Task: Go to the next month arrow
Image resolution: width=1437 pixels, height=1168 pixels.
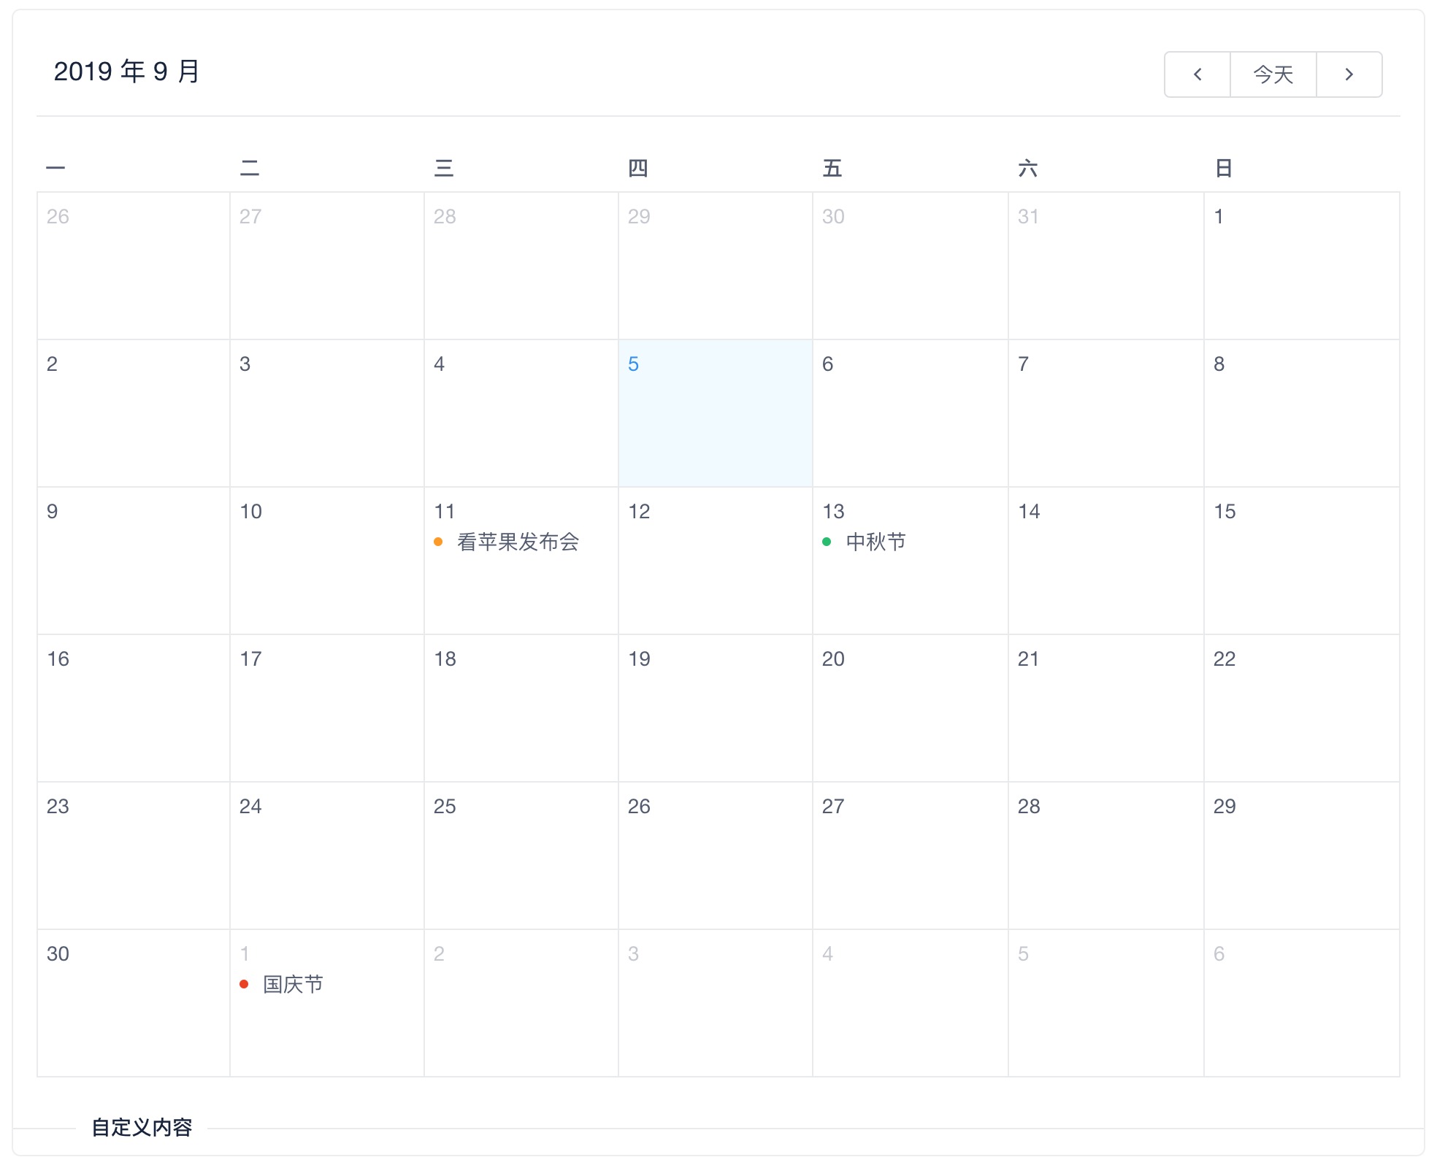Action: click(x=1349, y=74)
